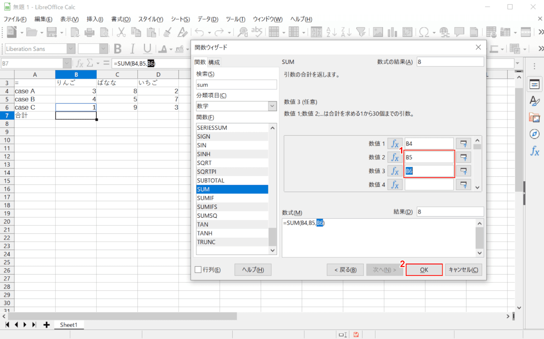This screenshot has height=339, width=544.
Task: Click the 検索 search field containing sum
Action: (x=236, y=85)
